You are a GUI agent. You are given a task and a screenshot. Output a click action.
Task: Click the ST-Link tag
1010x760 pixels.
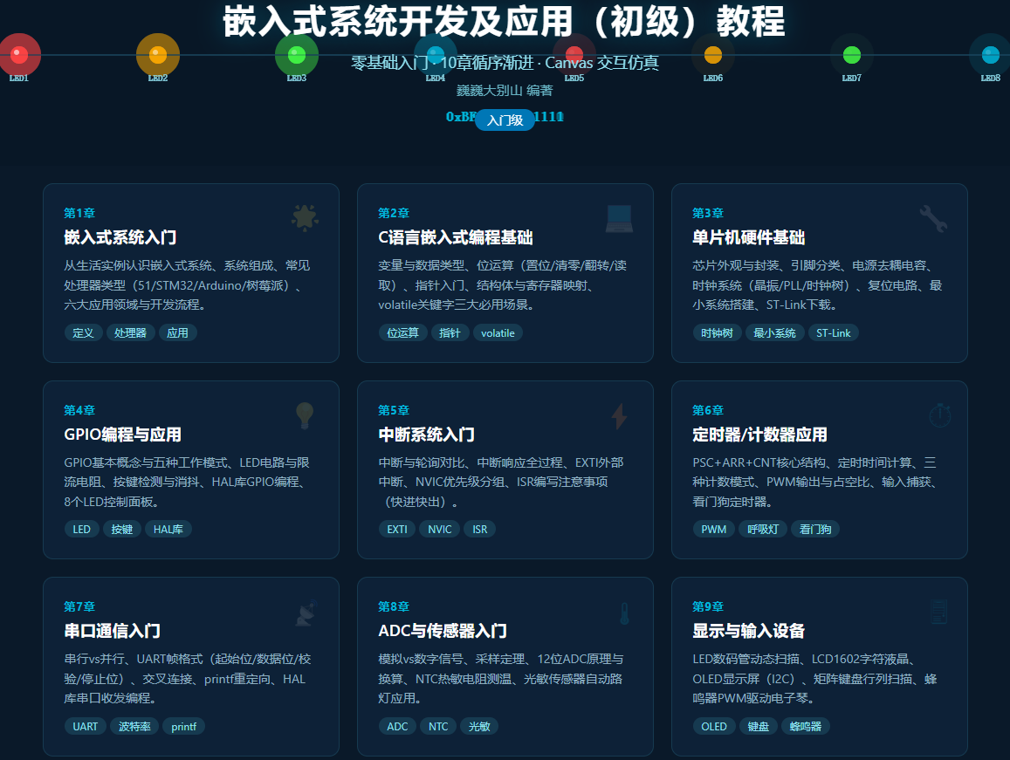coord(834,333)
